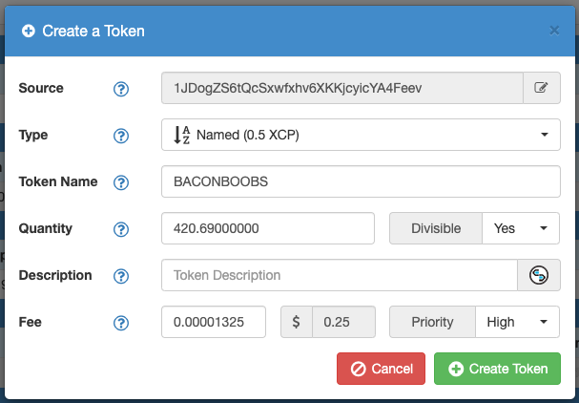This screenshot has width=579, height=403.
Task: Click the Source address field
Action: 342,88
